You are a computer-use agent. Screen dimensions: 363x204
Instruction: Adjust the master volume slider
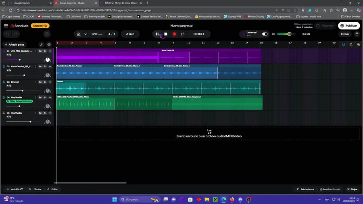click(x=286, y=34)
